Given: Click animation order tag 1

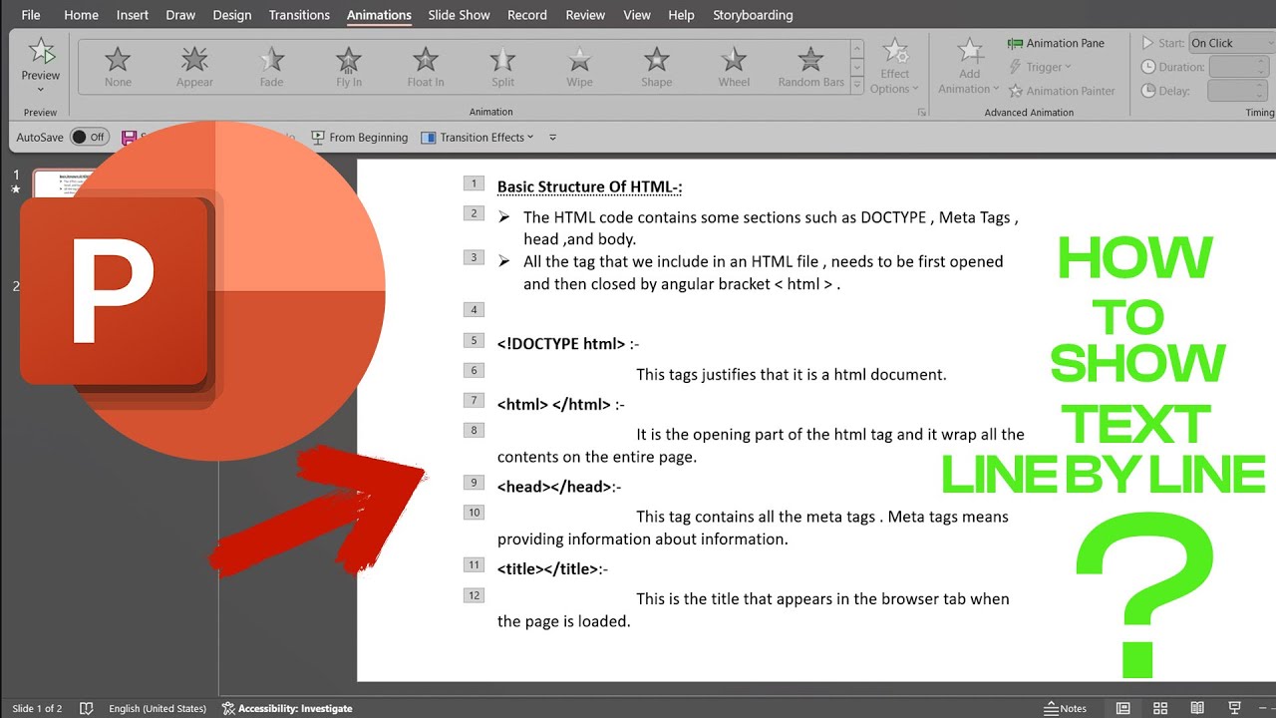Looking at the screenshot, I should pyautogui.click(x=475, y=183).
